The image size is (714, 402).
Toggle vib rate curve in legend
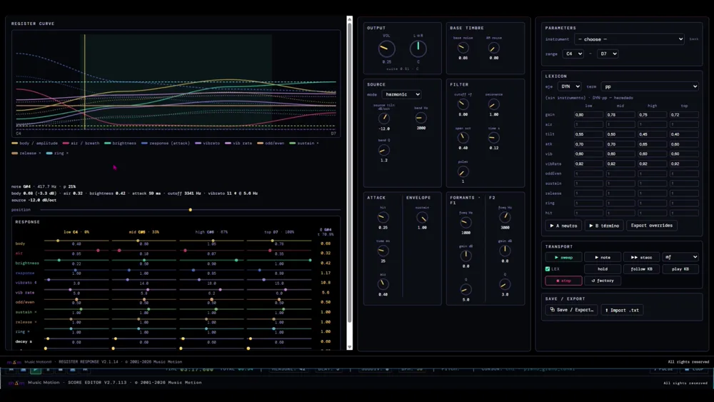pos(238,143)
